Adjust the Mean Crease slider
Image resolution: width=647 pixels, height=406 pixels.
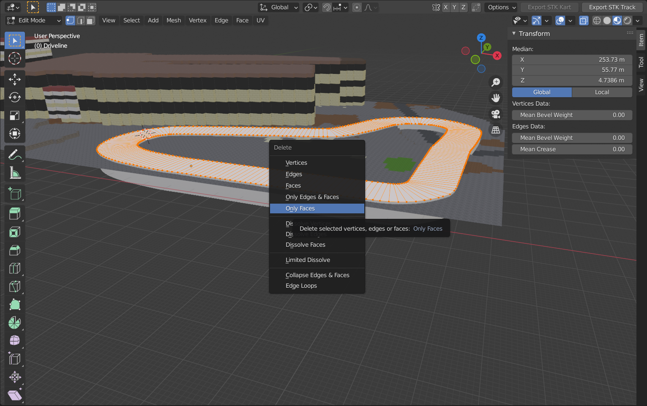pyautogui.click(x=572, y=149)
